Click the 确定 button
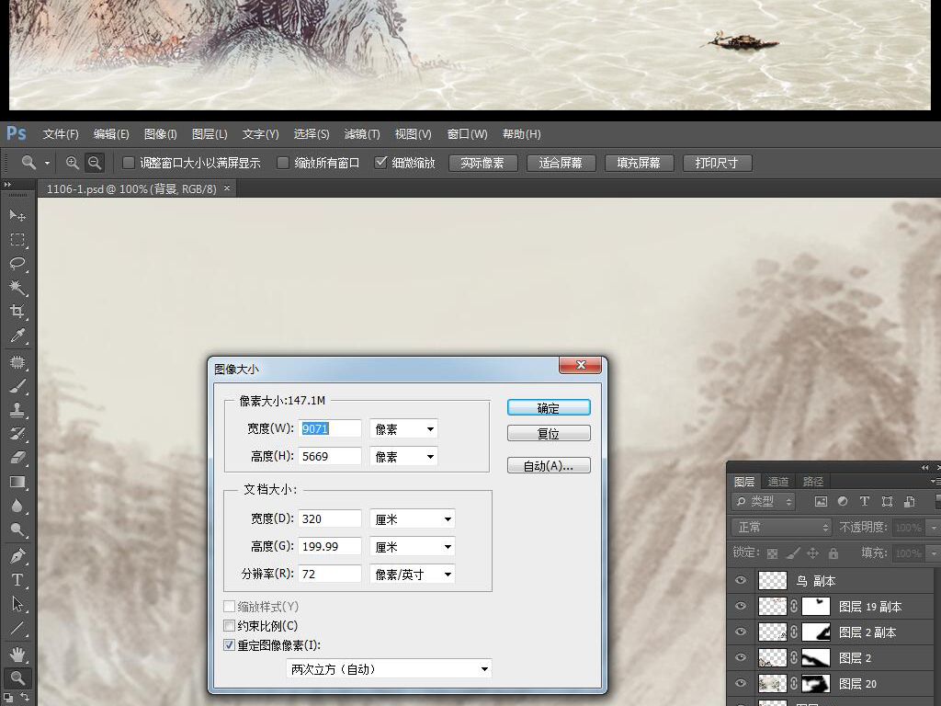This screenshot has width=941, height=706. (549, 408)
